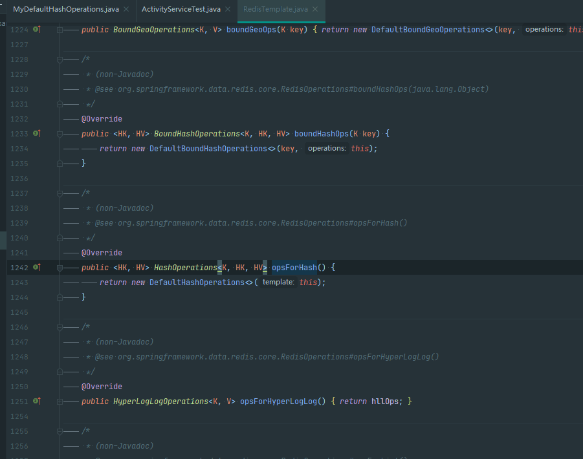Click line number 1251 in gutter
This screenshot has height=459, width=583.
coord(19,401)
